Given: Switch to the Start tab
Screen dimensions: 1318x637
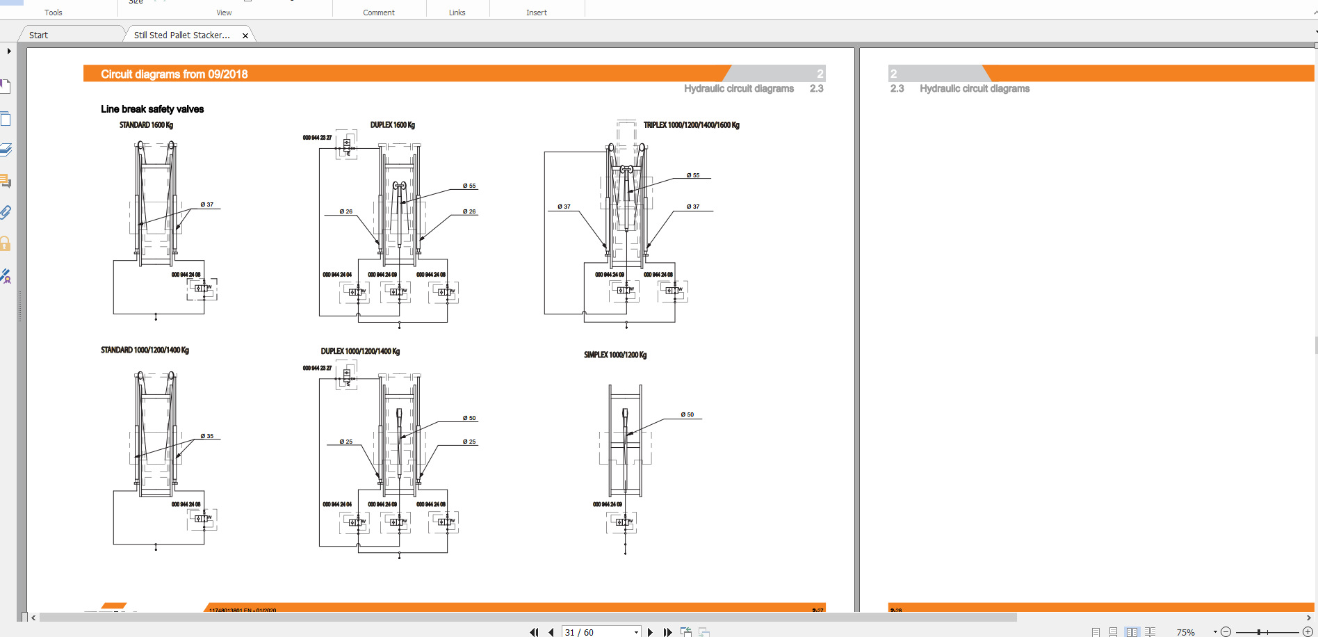Looking at the screenshot, I should click(39, 35).
